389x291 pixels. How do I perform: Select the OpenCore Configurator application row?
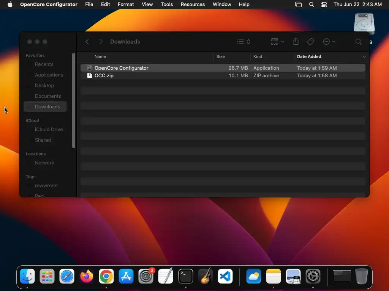pos(223,68)
